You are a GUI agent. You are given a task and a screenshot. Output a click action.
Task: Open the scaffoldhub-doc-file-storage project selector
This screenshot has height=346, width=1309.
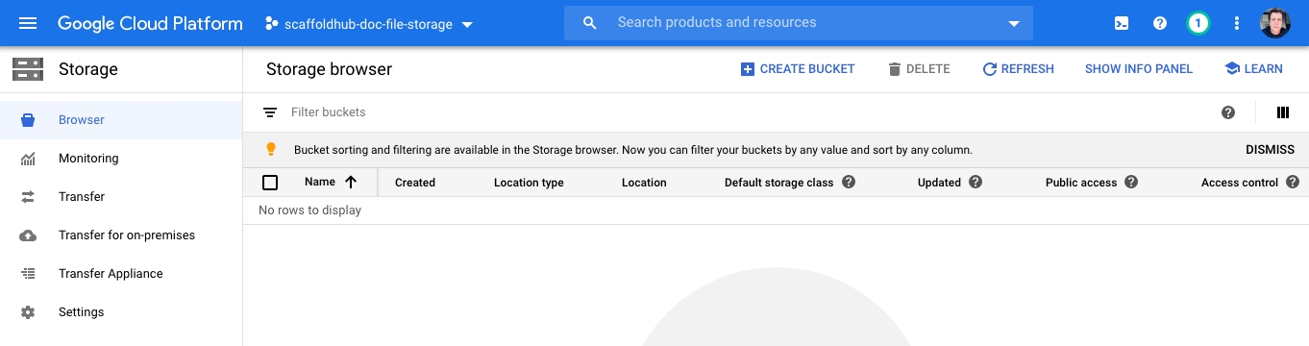coord(370,24)
